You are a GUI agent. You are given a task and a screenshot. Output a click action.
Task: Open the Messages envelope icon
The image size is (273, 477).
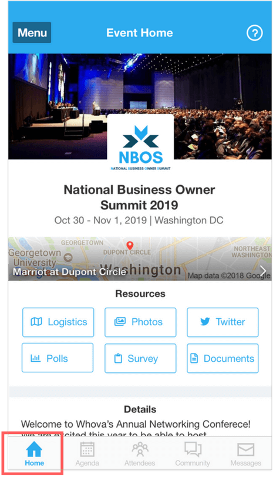(x=245, y=449)
